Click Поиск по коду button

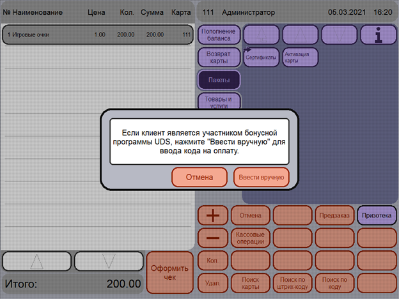pos(334,283)
